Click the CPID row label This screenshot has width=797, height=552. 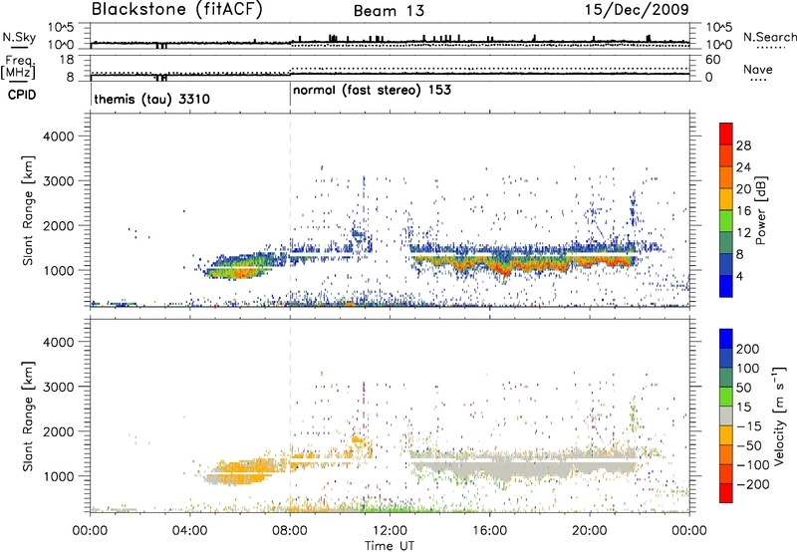pos(22,95)
